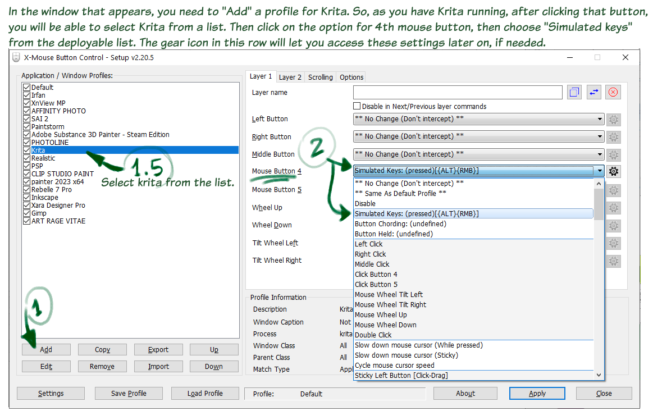
Task: Open the Scrolling tab
Action: coord(320,77)
